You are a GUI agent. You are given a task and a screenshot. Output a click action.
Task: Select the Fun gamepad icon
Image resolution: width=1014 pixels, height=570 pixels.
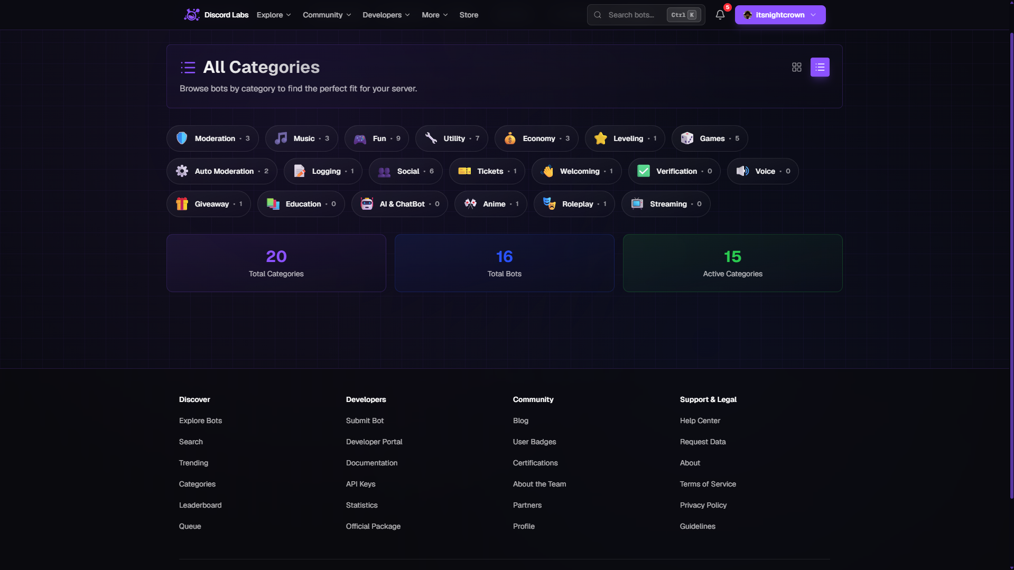(360, 138)
